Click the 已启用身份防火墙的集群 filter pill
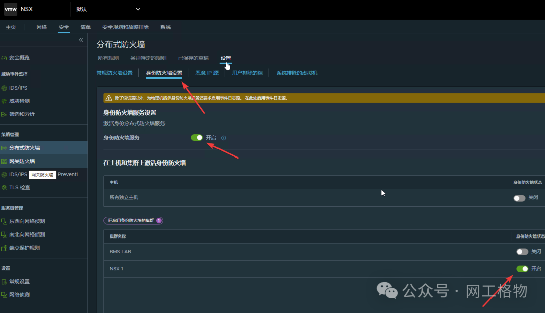The image size is (545, 313). 133,221
